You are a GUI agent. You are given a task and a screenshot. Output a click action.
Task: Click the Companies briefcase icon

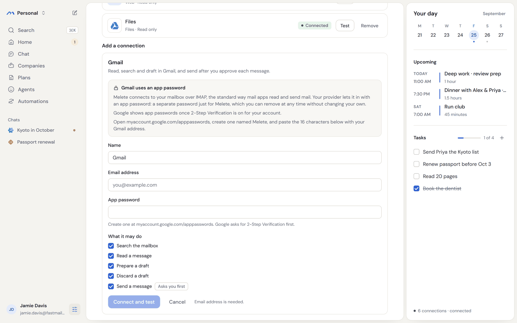point(11,66)
